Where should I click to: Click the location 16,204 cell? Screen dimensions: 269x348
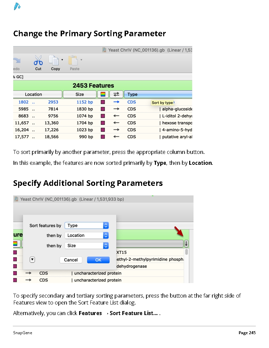pyautogui.click(x=22, y=130)
